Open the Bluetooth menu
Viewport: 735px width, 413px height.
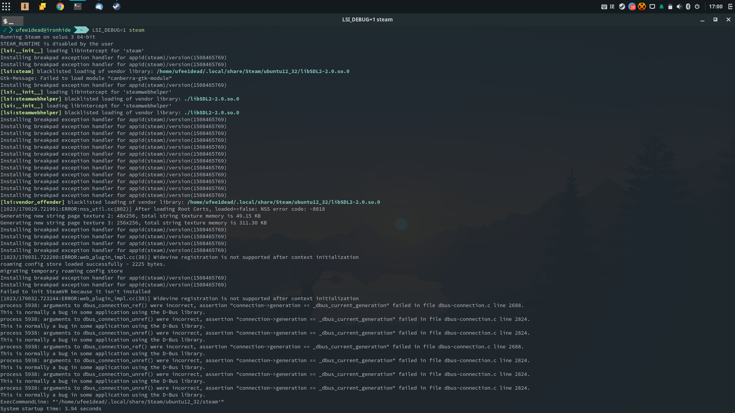688,7
